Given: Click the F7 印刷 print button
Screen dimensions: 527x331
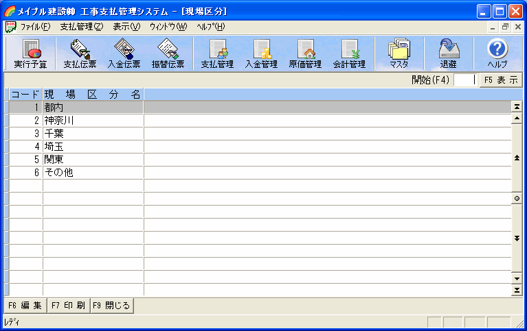Looking at the screenshot, I should point(69,306).
